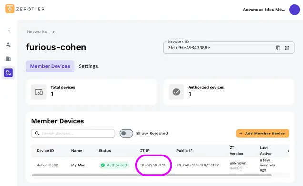Click the horizontal table scrollbar
The width and height of the screenshot is (303, 186).
[x=151, y=175]
